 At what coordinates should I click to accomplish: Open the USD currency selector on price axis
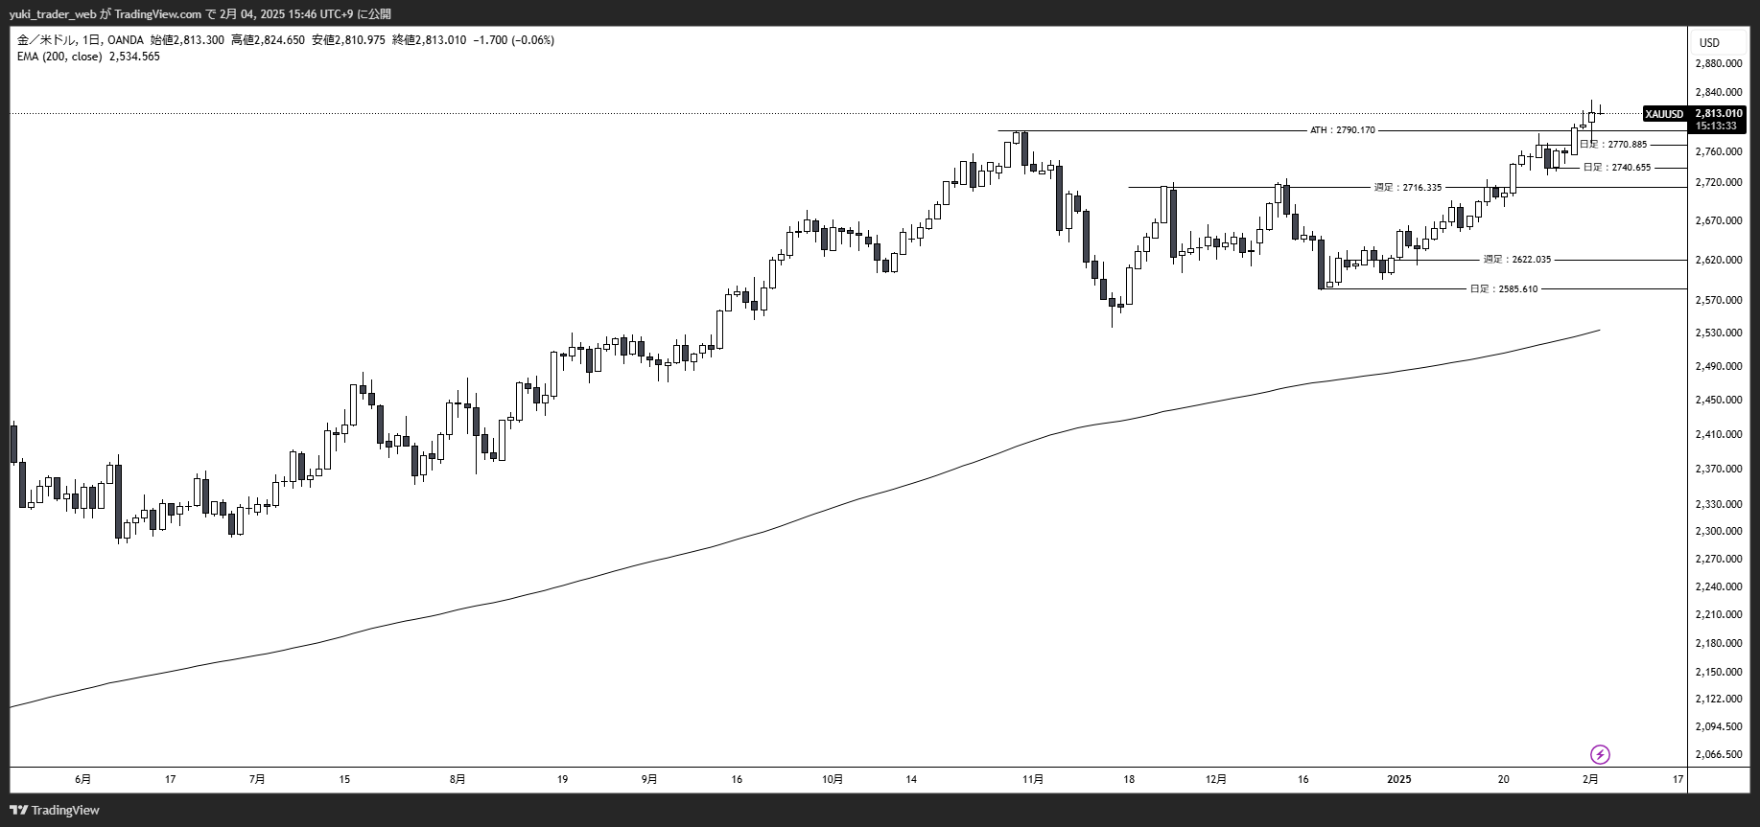click(1709, 42)
